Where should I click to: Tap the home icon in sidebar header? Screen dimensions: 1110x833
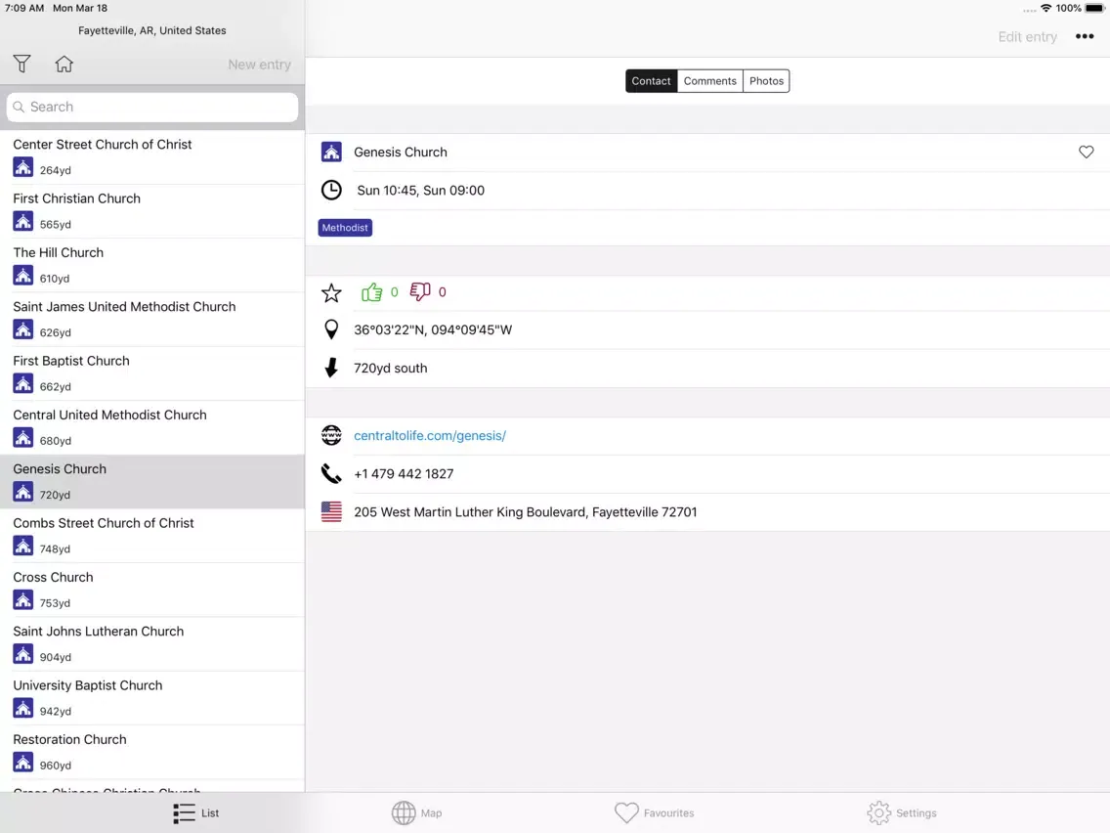pos(64,64)
